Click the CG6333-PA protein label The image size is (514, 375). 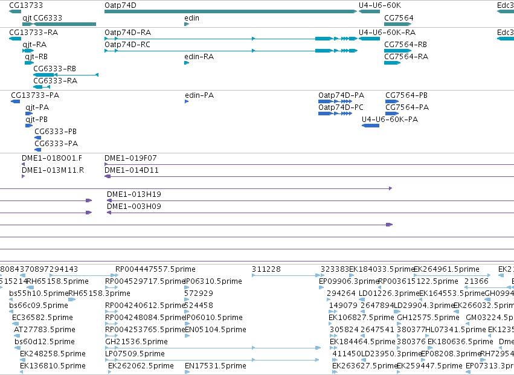56,144
